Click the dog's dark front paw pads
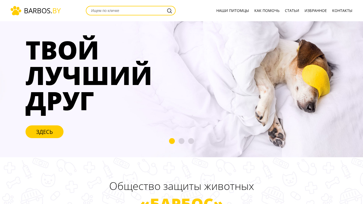 click(276, 137)
